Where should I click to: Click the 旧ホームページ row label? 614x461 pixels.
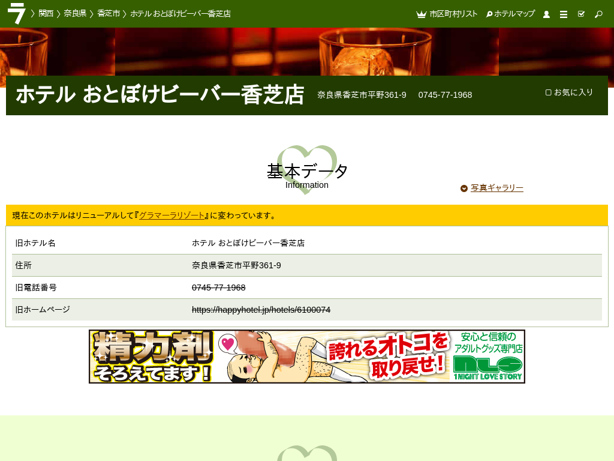coord(43,310)
